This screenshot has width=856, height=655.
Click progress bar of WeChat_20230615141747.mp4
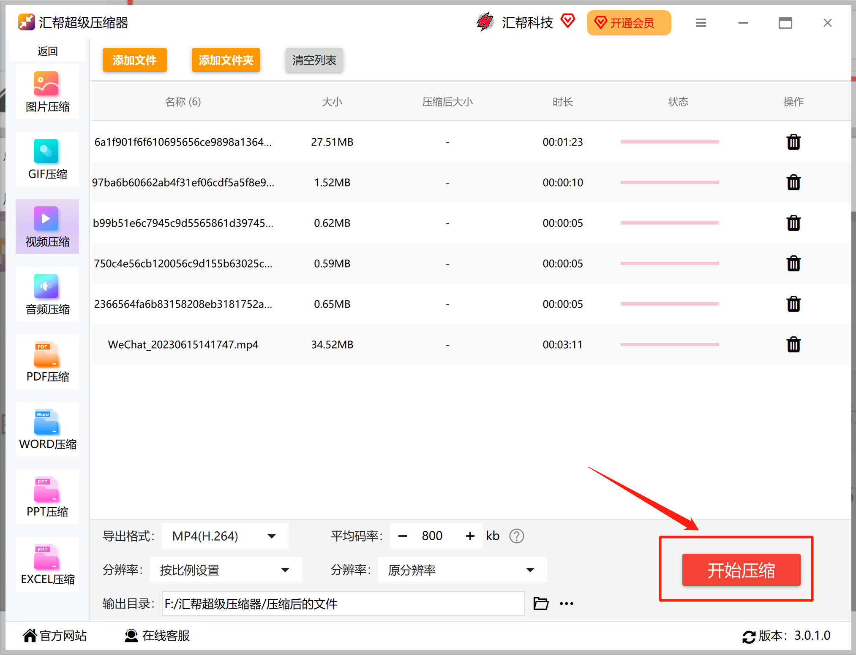670,344
